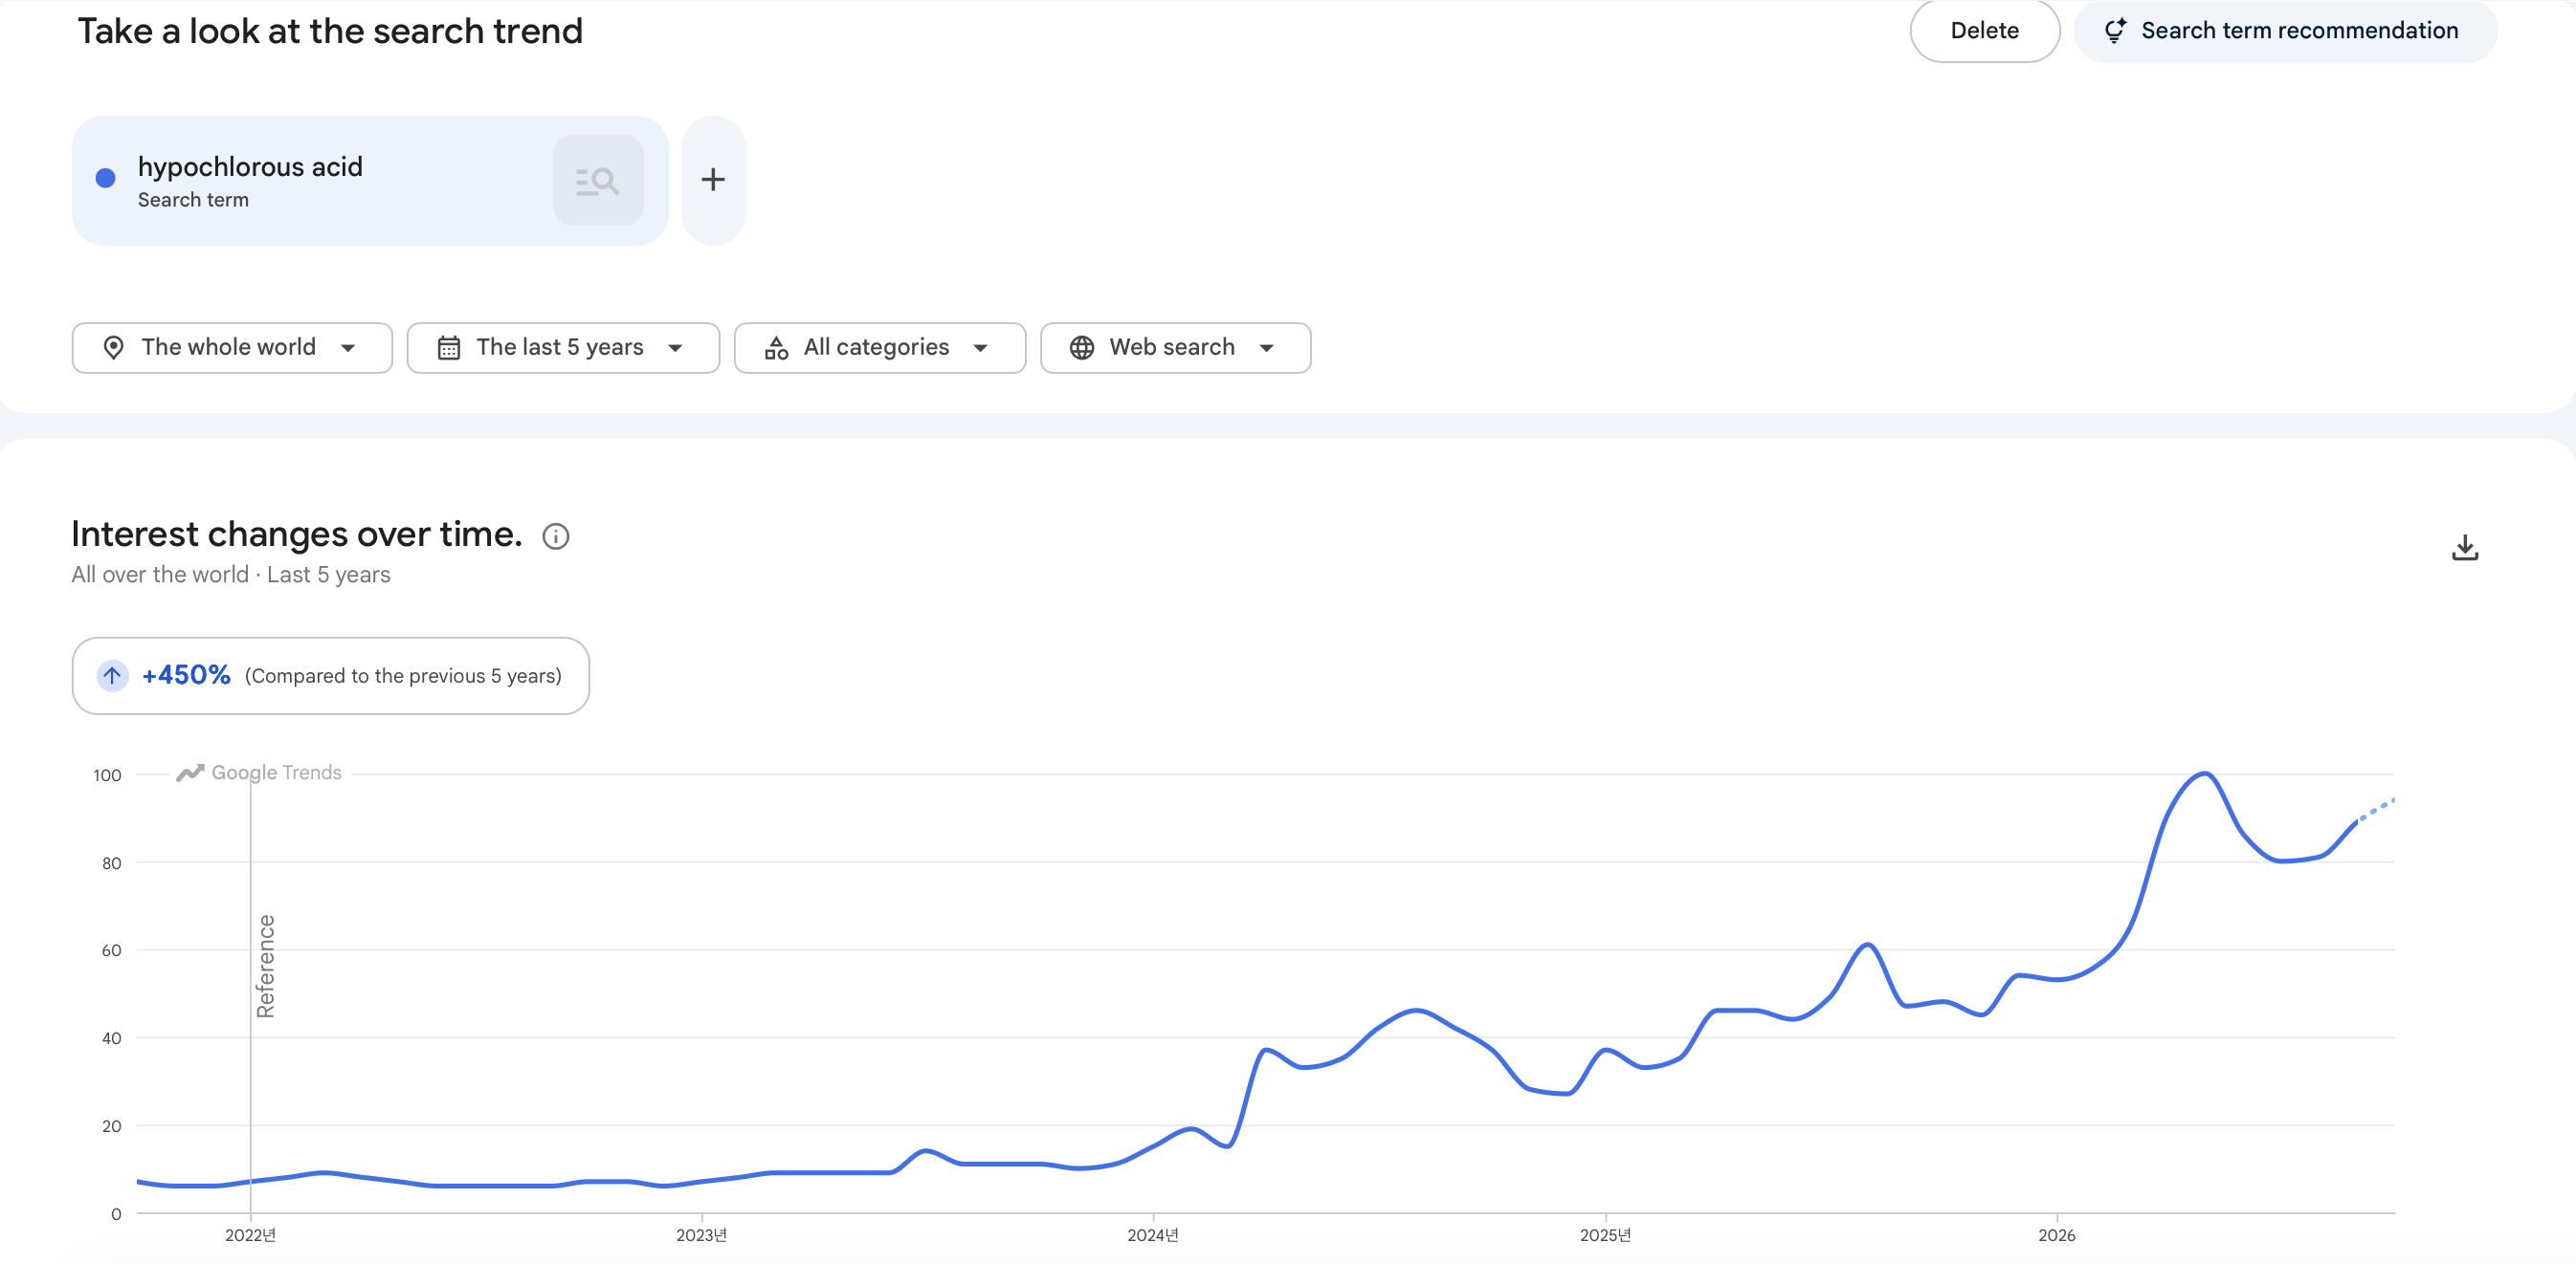Viewport: 2576px width, 1264px height.
Task: Click 'All over the world · Last 5 years' subtitle
Action: tap(231, 575)
